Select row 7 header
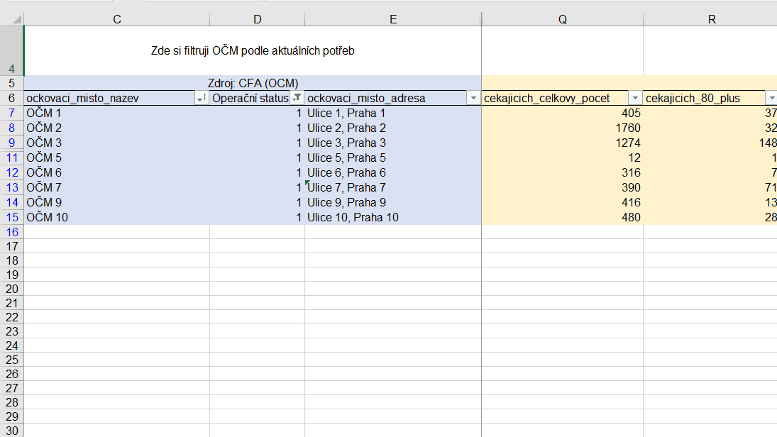777x437 pixels. (11, 114)
